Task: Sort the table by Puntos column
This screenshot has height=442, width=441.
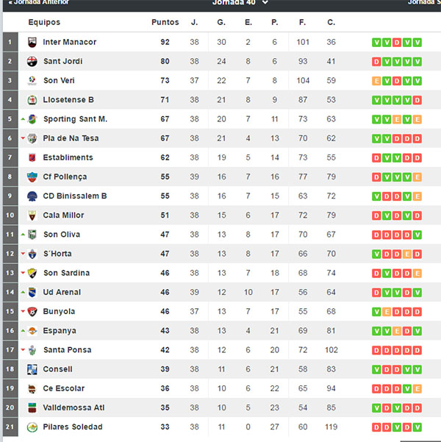Action: 165,22
